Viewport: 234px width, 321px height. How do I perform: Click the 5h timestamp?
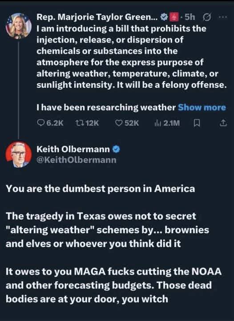[x=190, y=17]
